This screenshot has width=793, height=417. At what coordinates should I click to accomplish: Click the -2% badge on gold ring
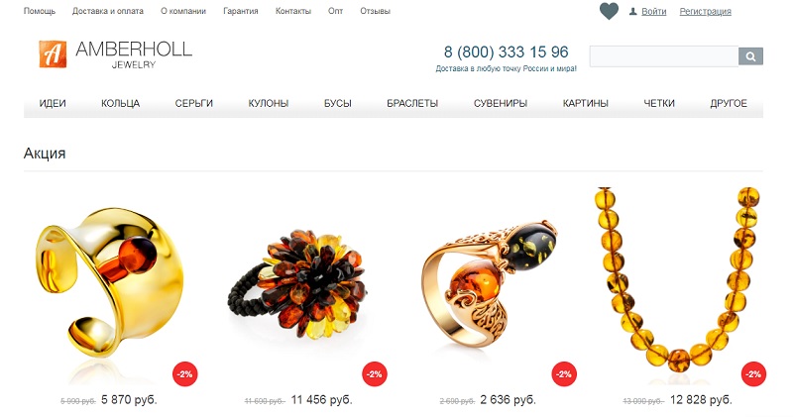[185, 374]
